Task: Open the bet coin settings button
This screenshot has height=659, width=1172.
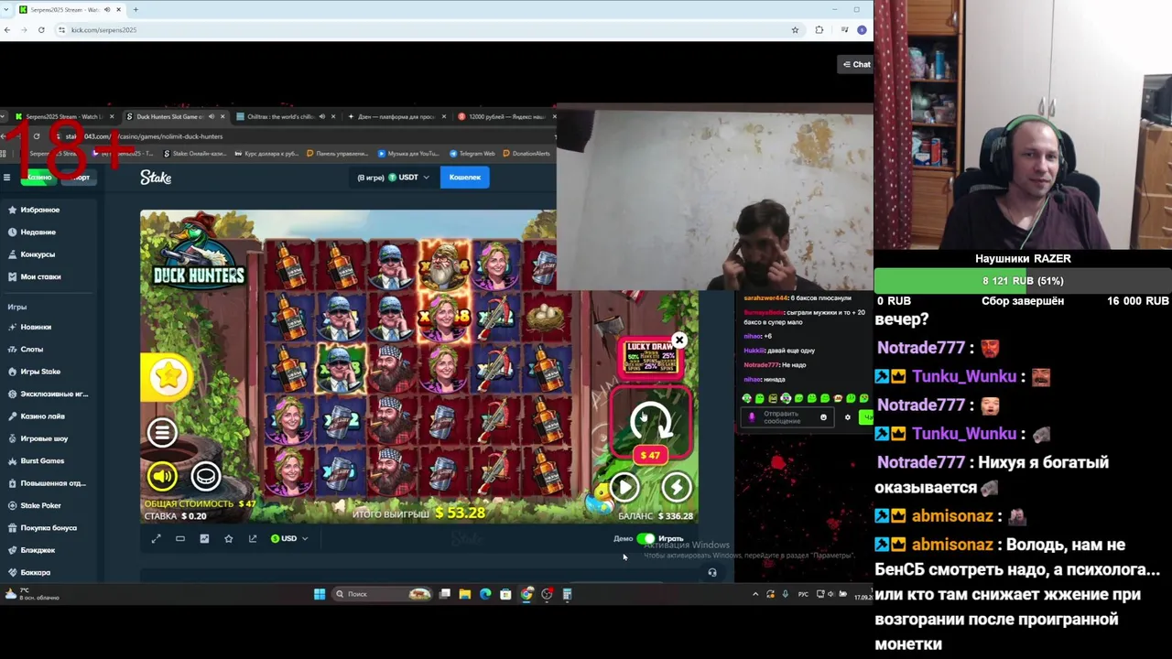Action: coord(206,476)
